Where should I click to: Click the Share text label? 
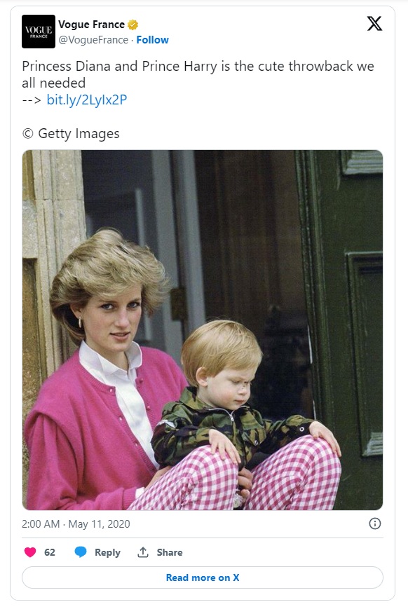(170, 552)
